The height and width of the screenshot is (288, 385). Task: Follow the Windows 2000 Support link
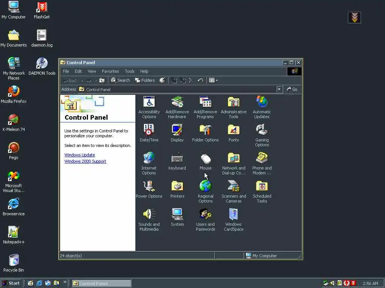tap(85, 161)
